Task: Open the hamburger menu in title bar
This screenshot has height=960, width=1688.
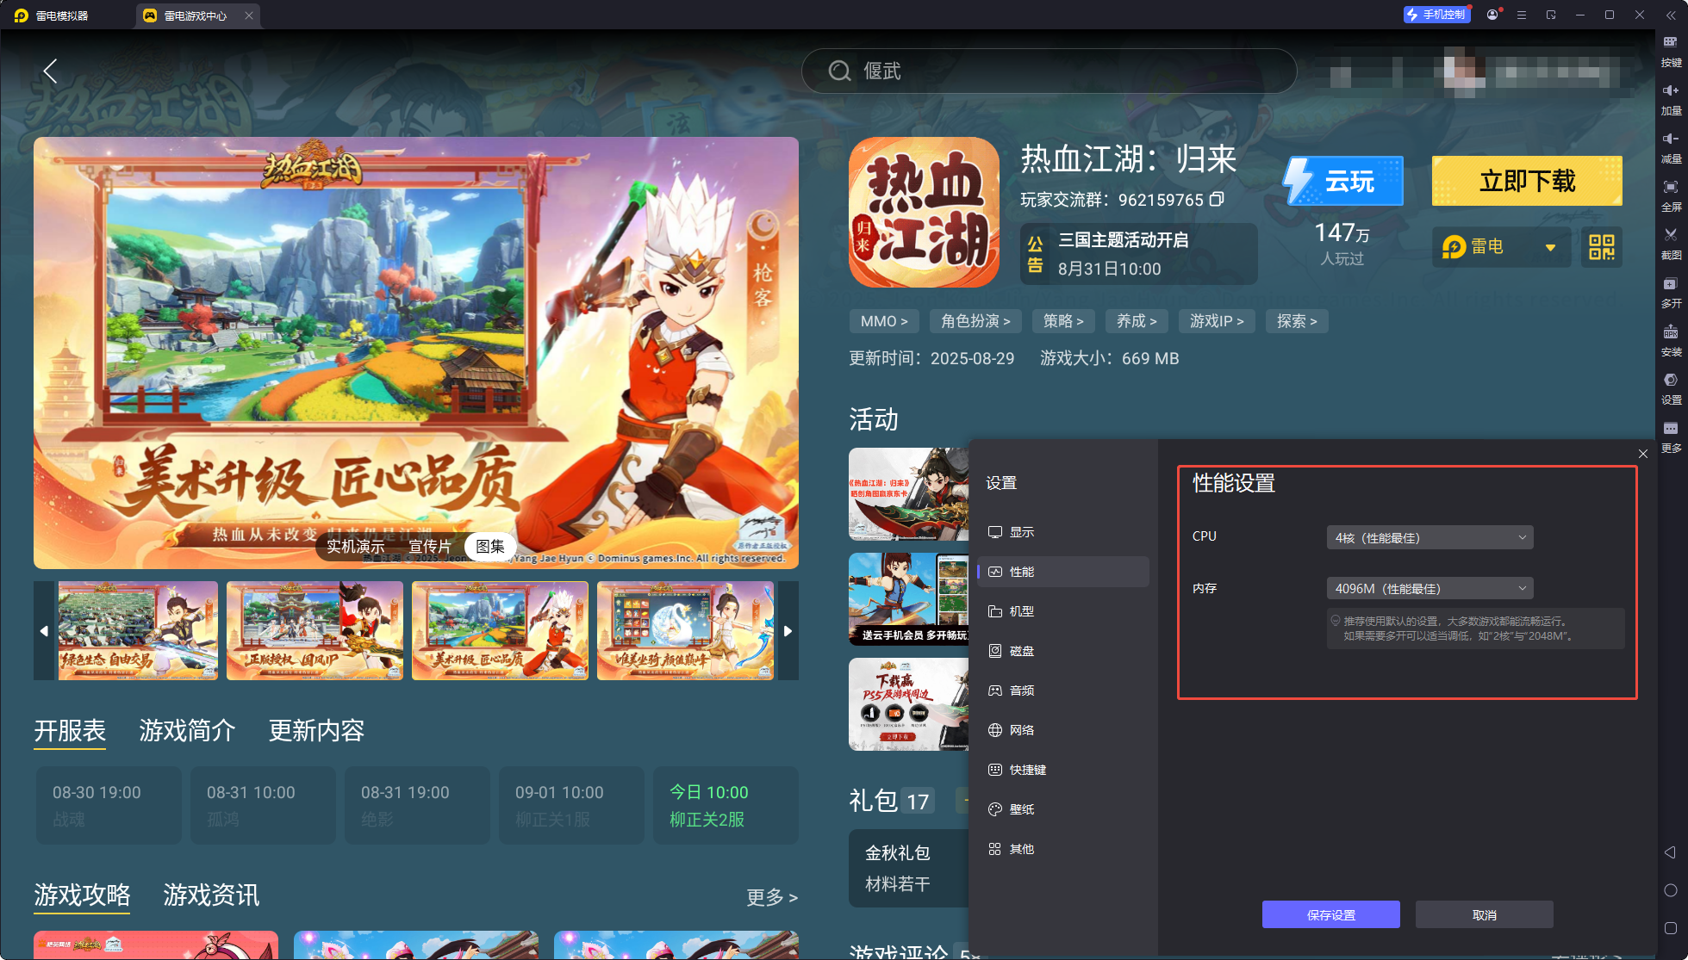Action: point(1522,15)
